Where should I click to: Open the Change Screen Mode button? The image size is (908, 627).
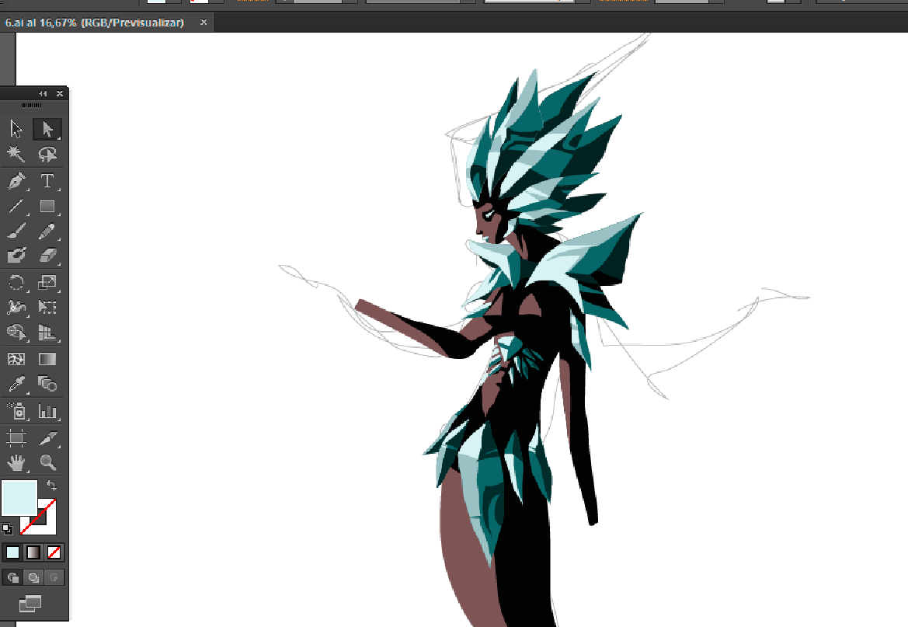[x=30, y=604]
